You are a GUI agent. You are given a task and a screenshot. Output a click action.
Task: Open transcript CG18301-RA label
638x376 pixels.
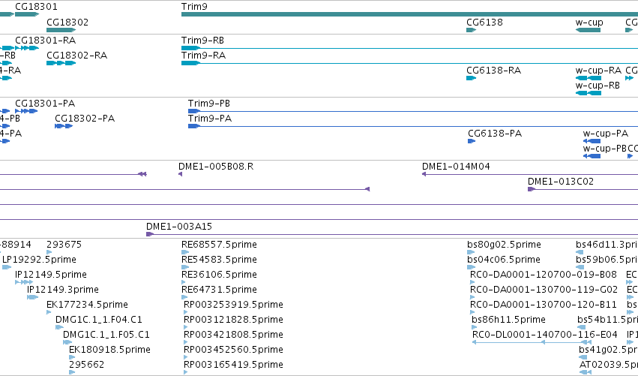46,41
